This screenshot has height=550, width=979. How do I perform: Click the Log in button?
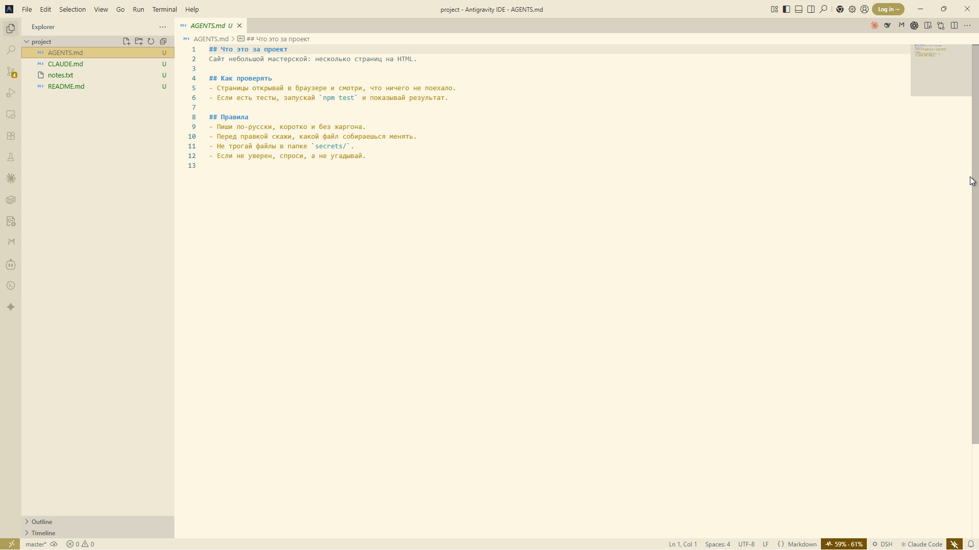pos(888,9)
